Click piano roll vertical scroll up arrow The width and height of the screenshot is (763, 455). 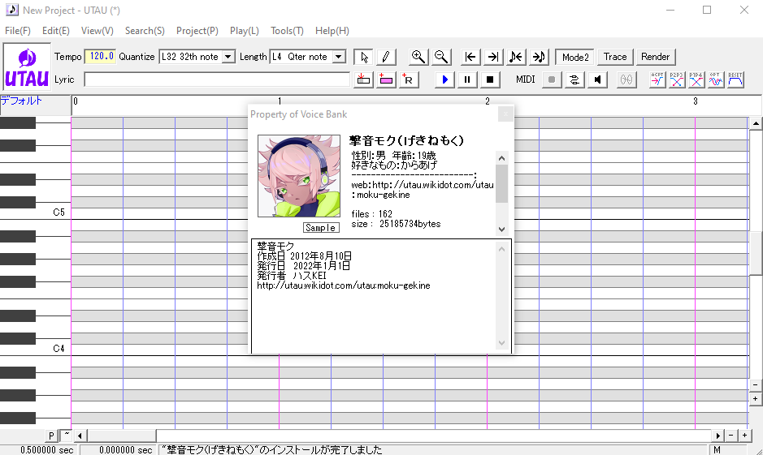(755, 123)
